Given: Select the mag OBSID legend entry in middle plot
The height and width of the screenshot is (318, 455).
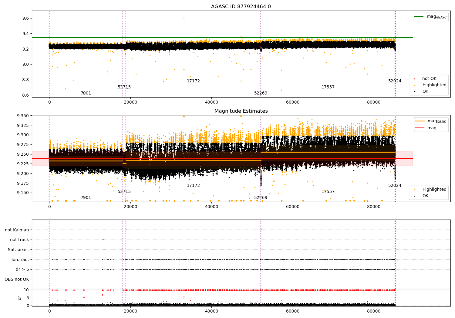Looking at the screenshot, I should tap(431, 121).
